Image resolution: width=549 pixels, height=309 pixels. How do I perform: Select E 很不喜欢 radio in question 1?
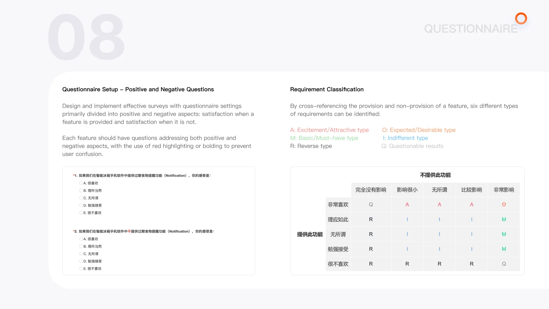tap(81, 213)
